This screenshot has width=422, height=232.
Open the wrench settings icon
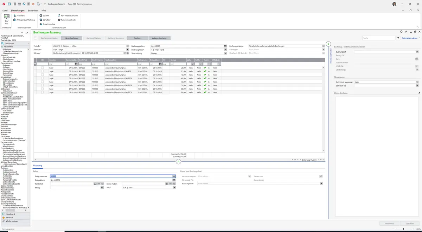click(x=405, y=32)
